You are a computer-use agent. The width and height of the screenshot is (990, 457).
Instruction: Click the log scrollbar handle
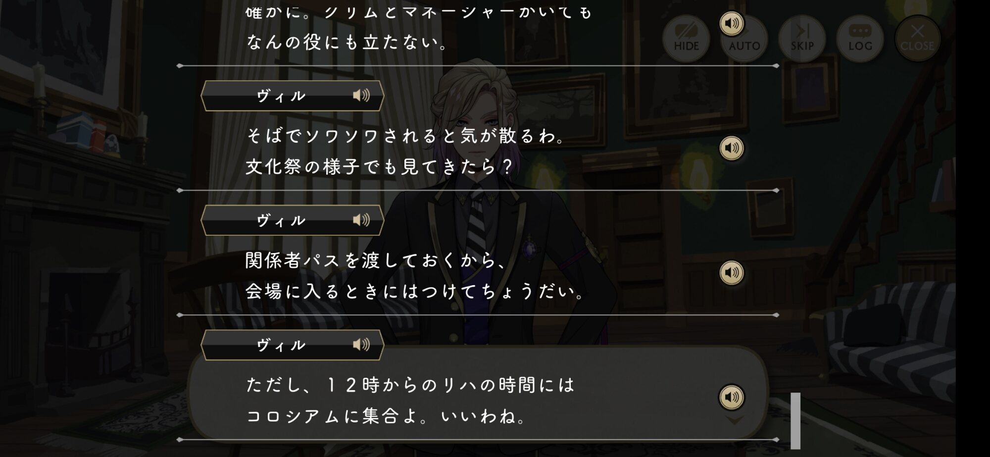795,421
